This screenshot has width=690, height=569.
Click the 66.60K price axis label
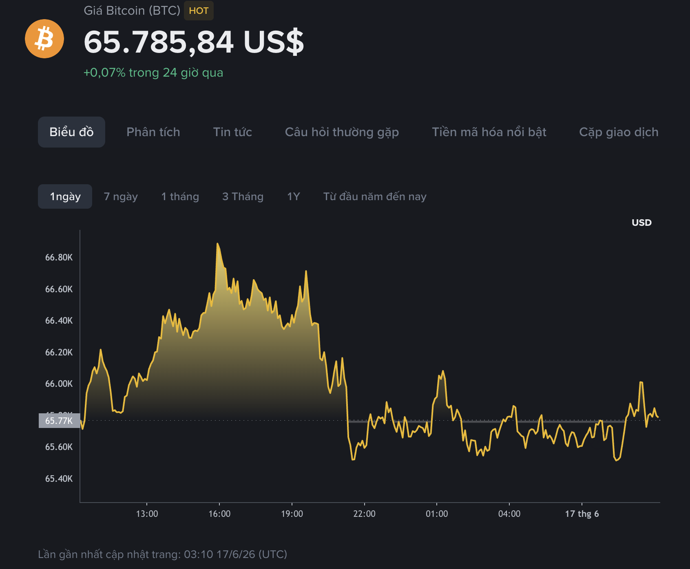point(59,289)
